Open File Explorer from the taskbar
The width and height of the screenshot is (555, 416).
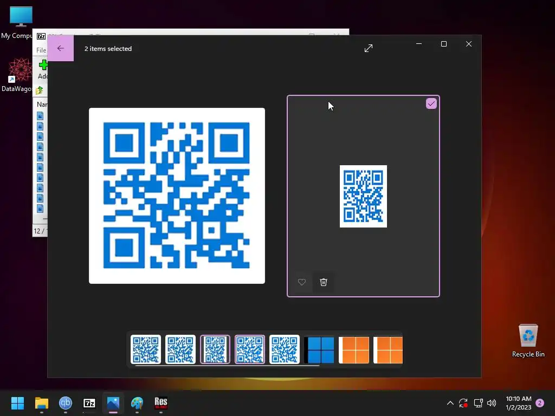pyautogui.click(x=41, y=403)
